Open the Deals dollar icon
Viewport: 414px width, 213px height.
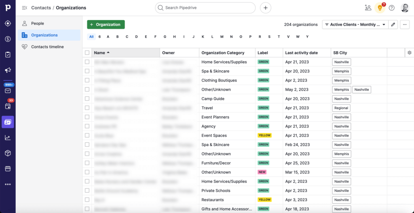(8, 39)
